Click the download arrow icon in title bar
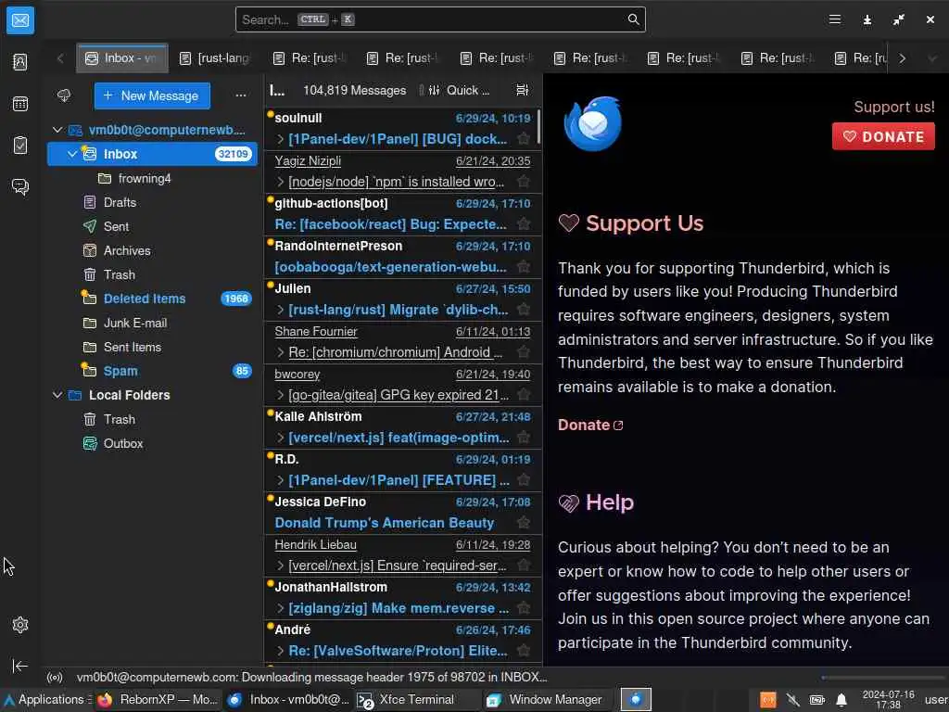Image resolution: width=949 pixels, height=712 pixels. pyautogui.click(x=867, y=20)
